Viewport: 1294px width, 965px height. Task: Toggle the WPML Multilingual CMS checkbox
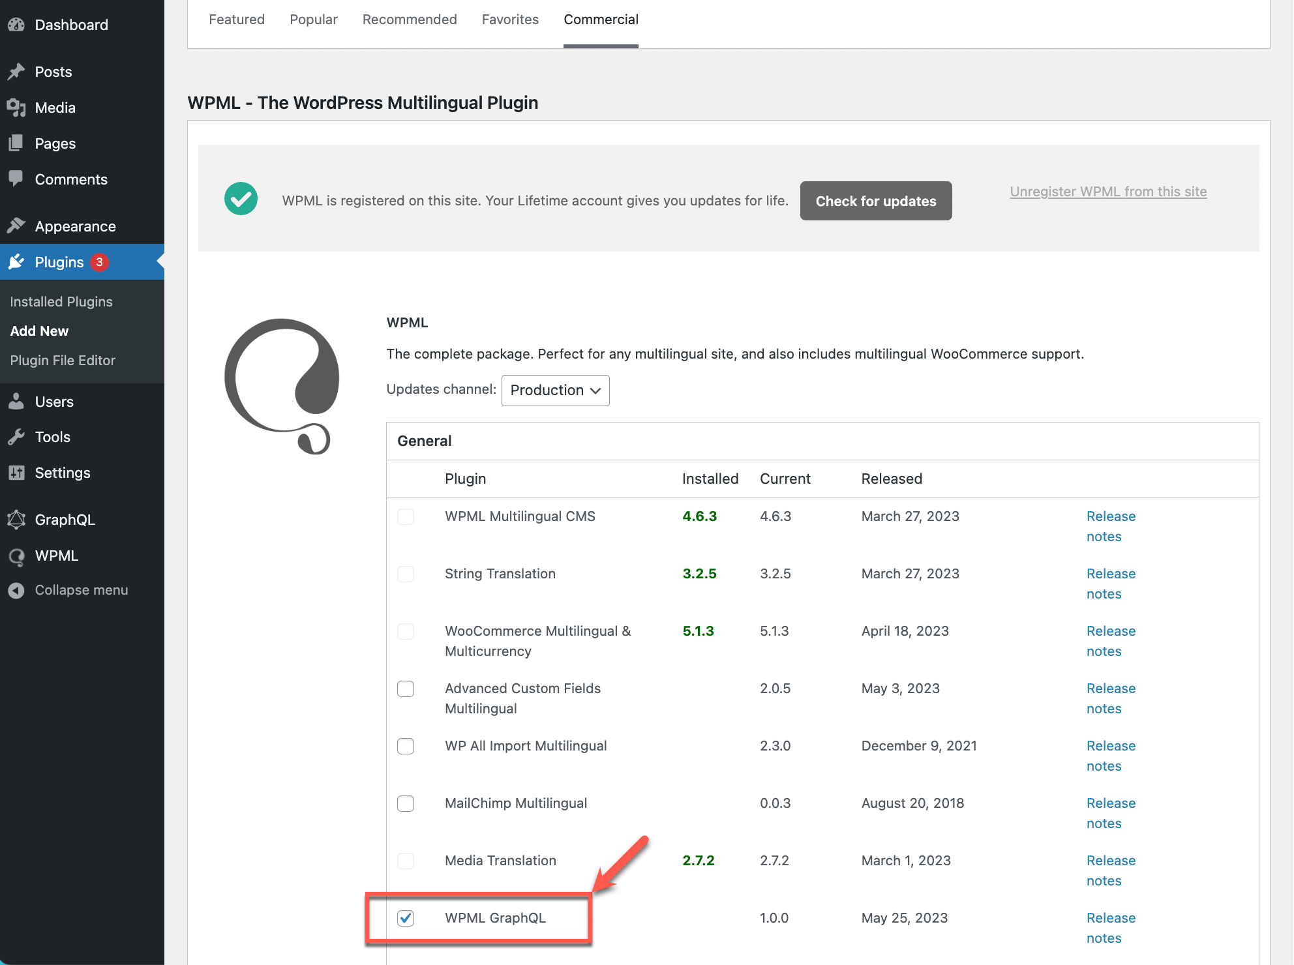coord(406,516)
